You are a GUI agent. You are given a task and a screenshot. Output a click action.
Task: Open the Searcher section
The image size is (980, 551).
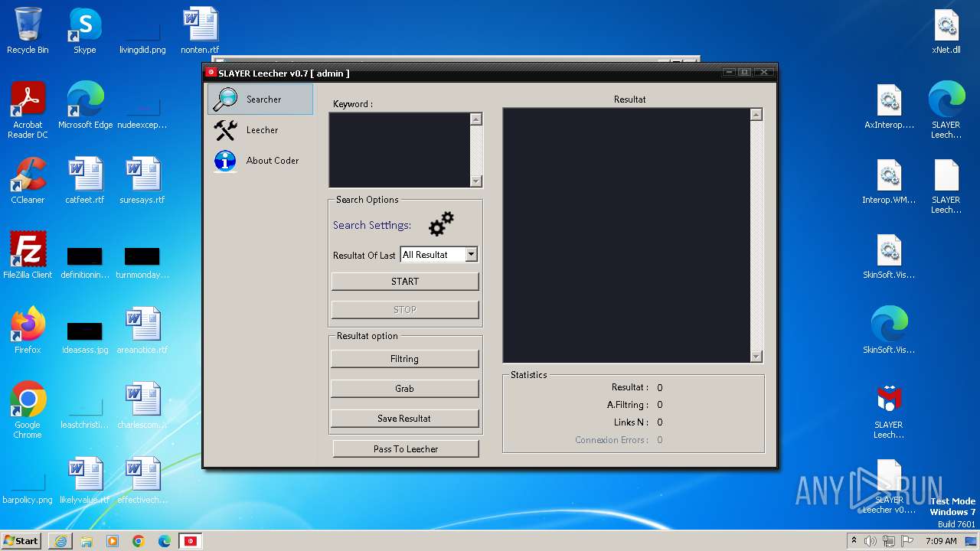260,99
